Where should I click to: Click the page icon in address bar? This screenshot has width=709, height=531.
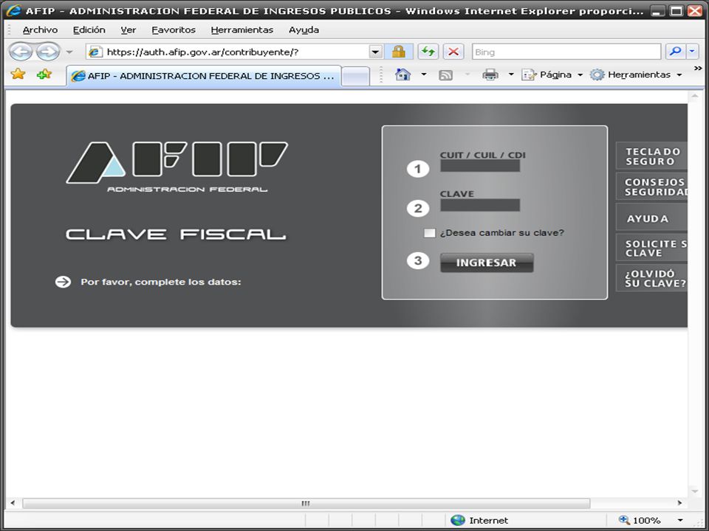pyautogui.click(x=95, y=52)
